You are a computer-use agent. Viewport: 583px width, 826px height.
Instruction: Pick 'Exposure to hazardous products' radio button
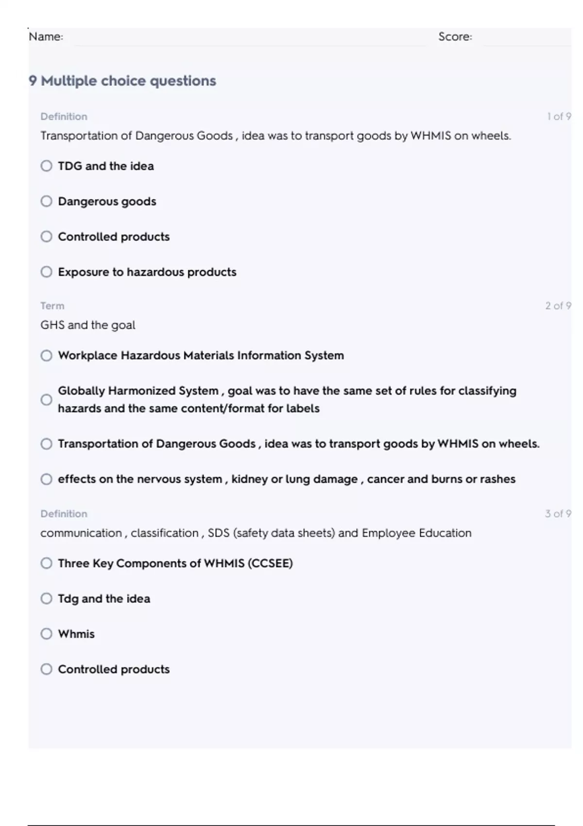tap(46, 272)
